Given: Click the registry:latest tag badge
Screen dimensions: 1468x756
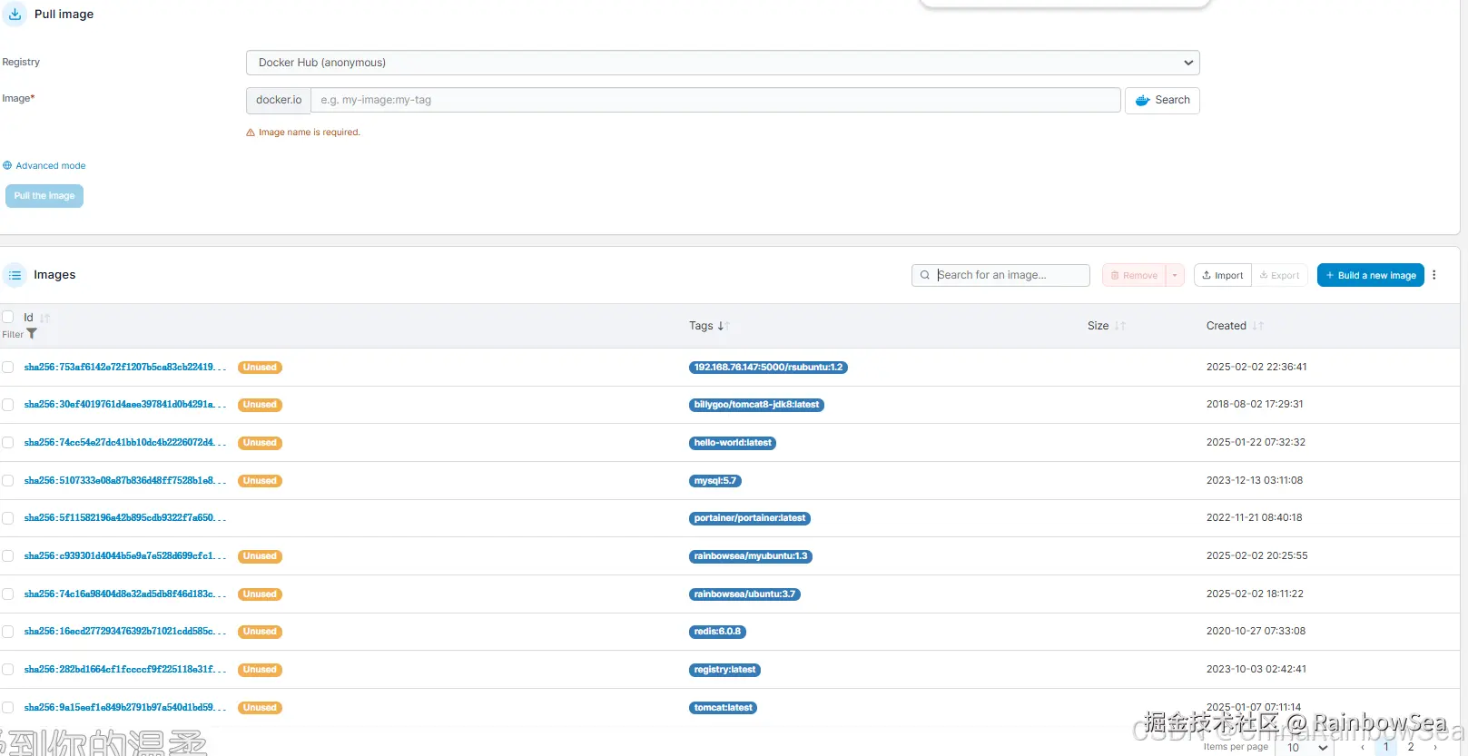Looking at the screenshot, I should [724, 670].
